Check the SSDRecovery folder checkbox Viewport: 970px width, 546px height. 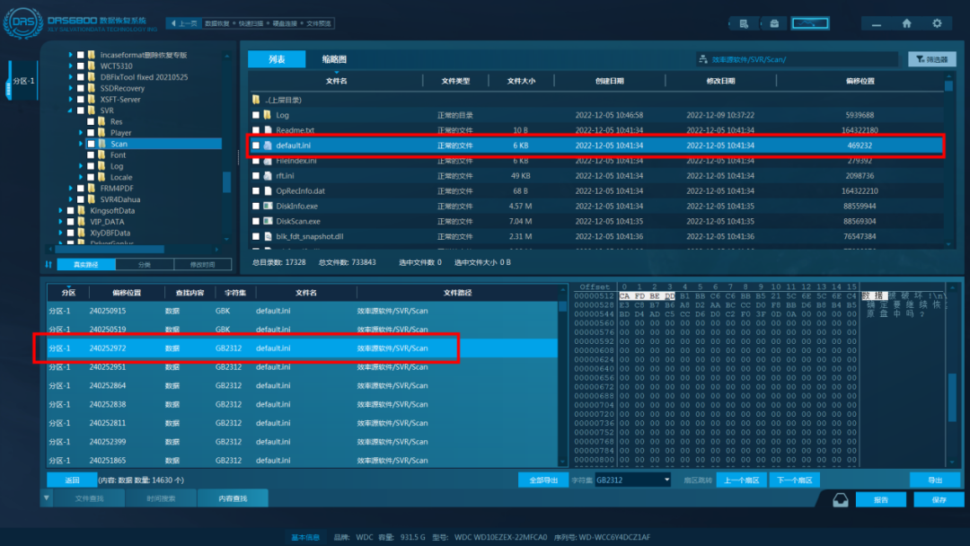[81, 88]
